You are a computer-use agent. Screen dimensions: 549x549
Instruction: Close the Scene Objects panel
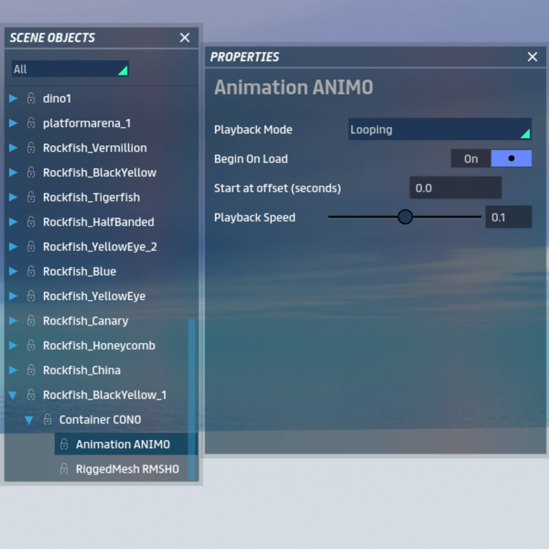coord(185,38)
